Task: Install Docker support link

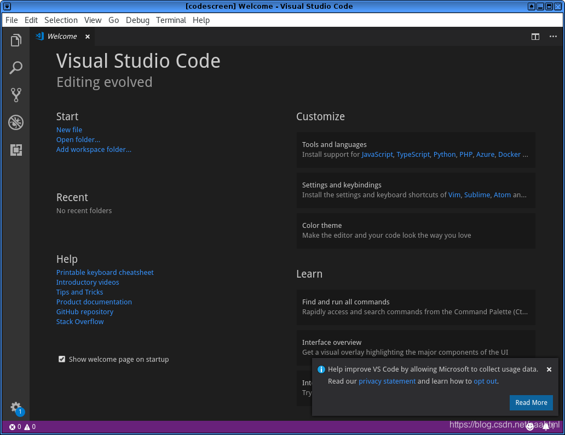Action: coord(509,154)
